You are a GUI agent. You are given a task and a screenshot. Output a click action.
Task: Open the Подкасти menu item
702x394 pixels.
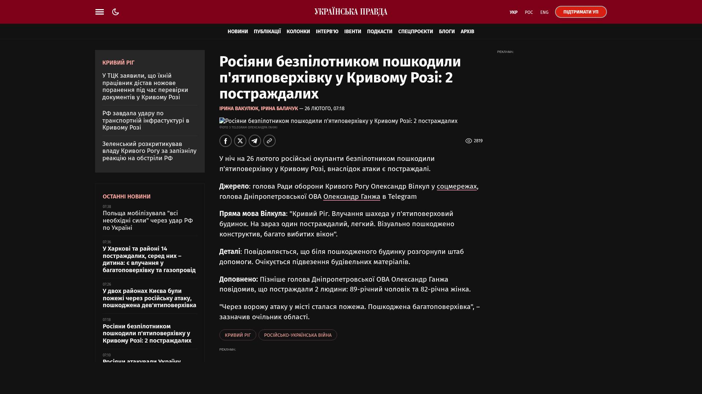click(380, 32)
